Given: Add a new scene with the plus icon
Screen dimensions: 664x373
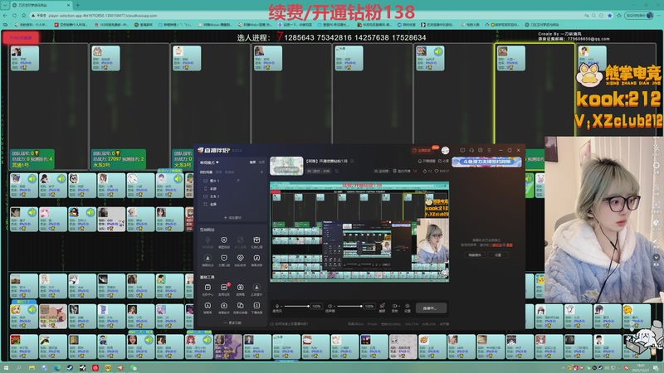Looking at the screenshot, I should 261,172.
